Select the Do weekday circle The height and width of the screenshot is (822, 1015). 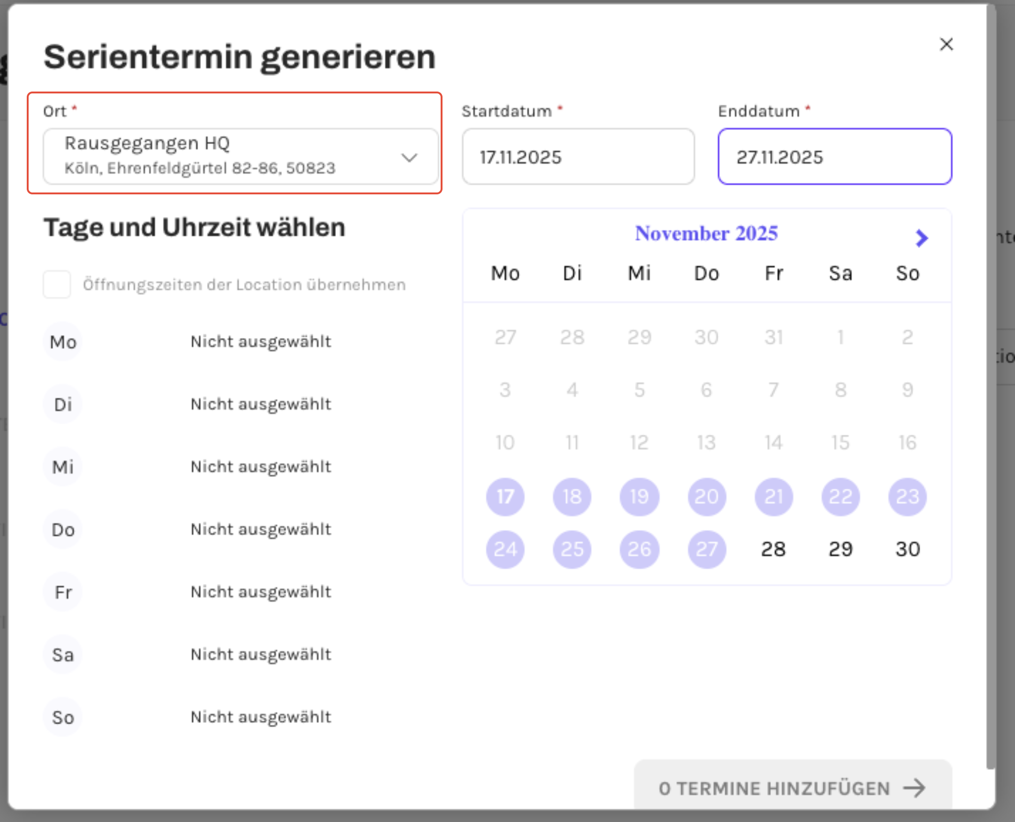pyautogui.click(x=63, y=530)
